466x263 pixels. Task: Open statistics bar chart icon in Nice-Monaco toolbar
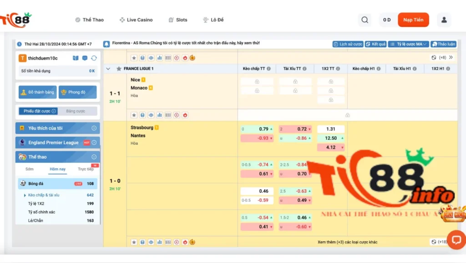click(x=160, y=115)
